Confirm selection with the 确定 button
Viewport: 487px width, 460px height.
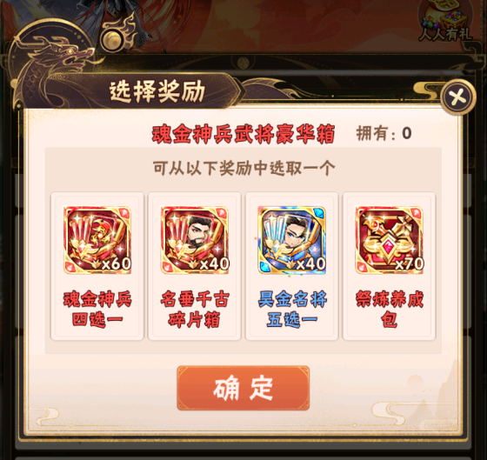point(243,388)
